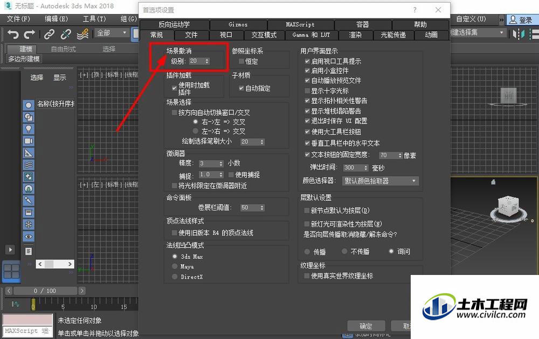Expand the menu bar overflow chevron

tap(501, 20)
